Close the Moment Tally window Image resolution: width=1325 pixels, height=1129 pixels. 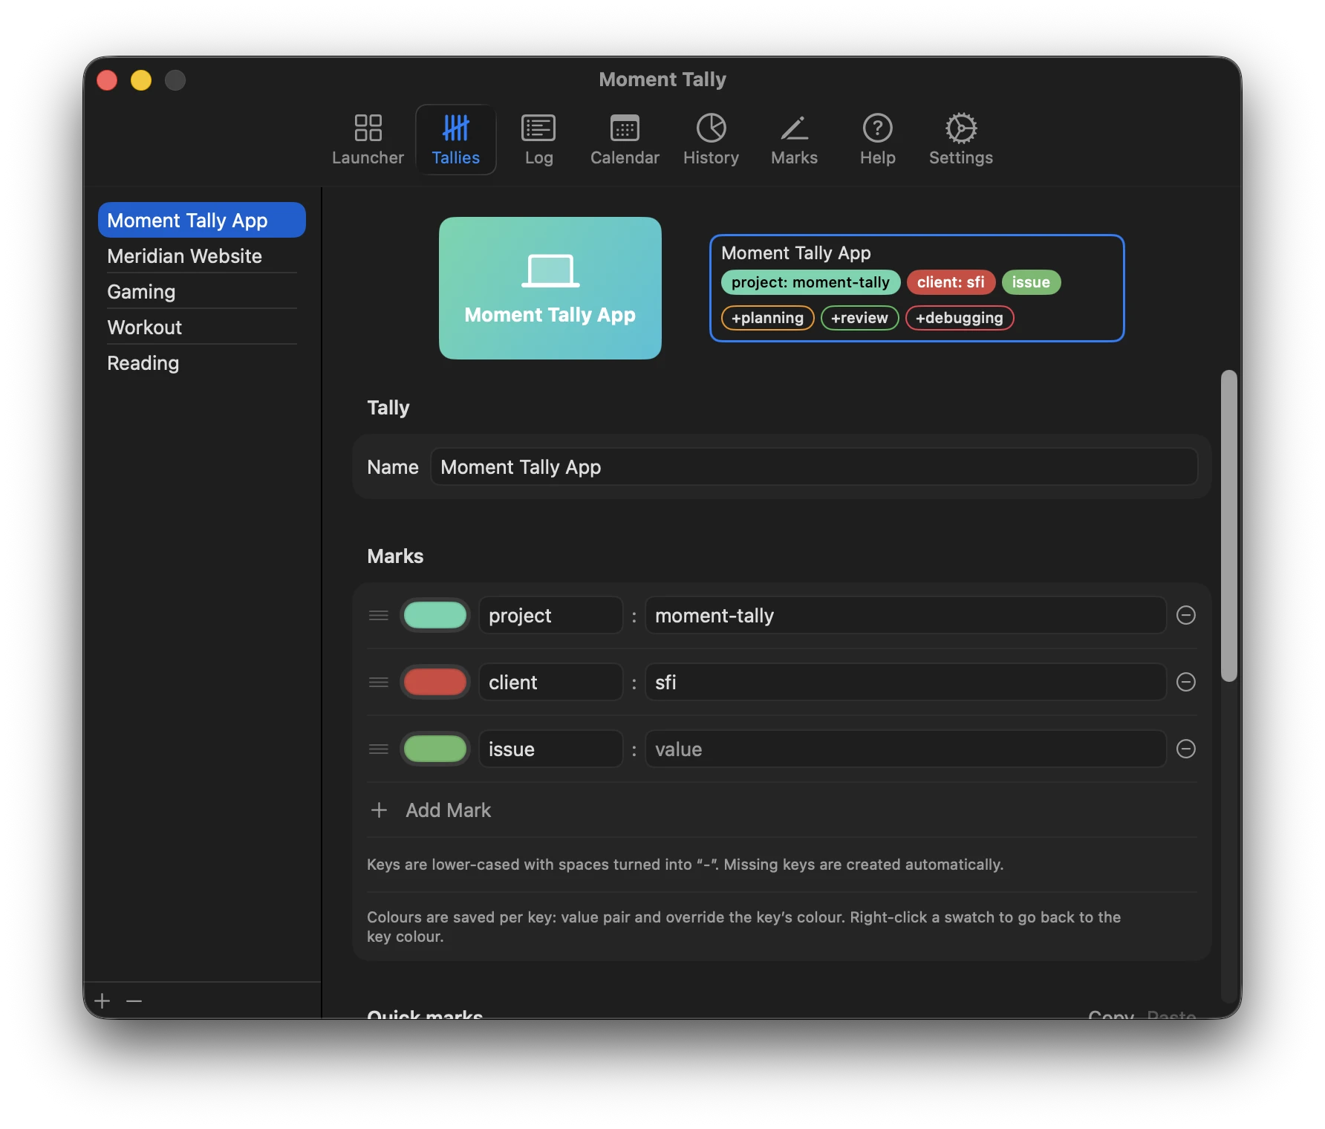pos(108,79)
